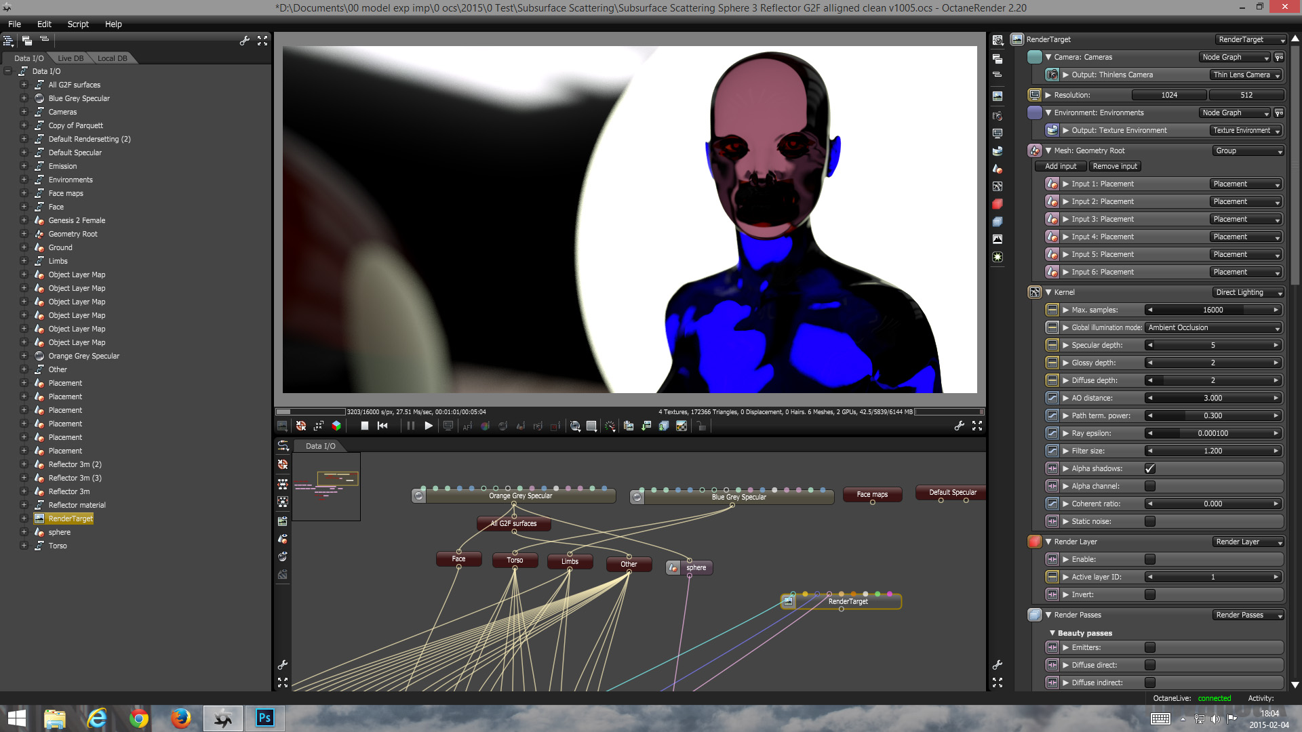Click the red Render Layer node icon

(1034, 542)
